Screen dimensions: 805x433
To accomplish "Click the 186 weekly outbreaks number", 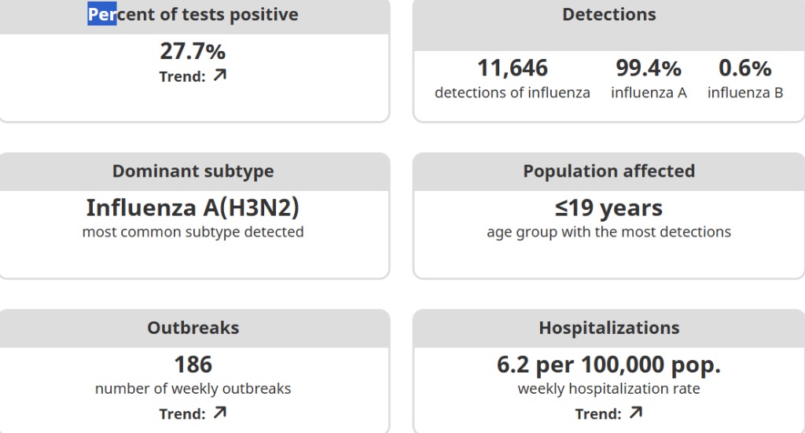I will [193, 365].
